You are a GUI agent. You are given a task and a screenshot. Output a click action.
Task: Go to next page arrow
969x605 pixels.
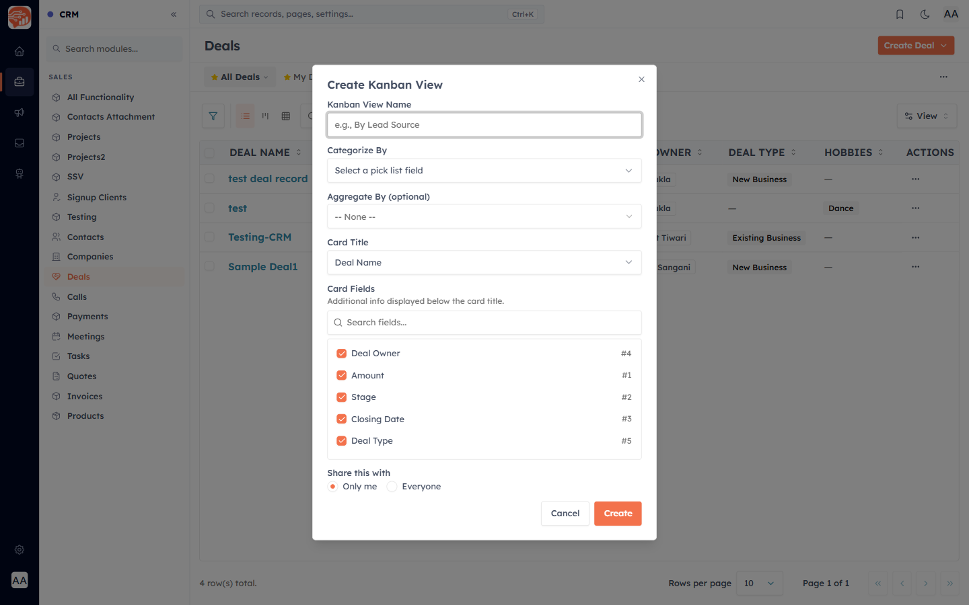coord(926,583)
